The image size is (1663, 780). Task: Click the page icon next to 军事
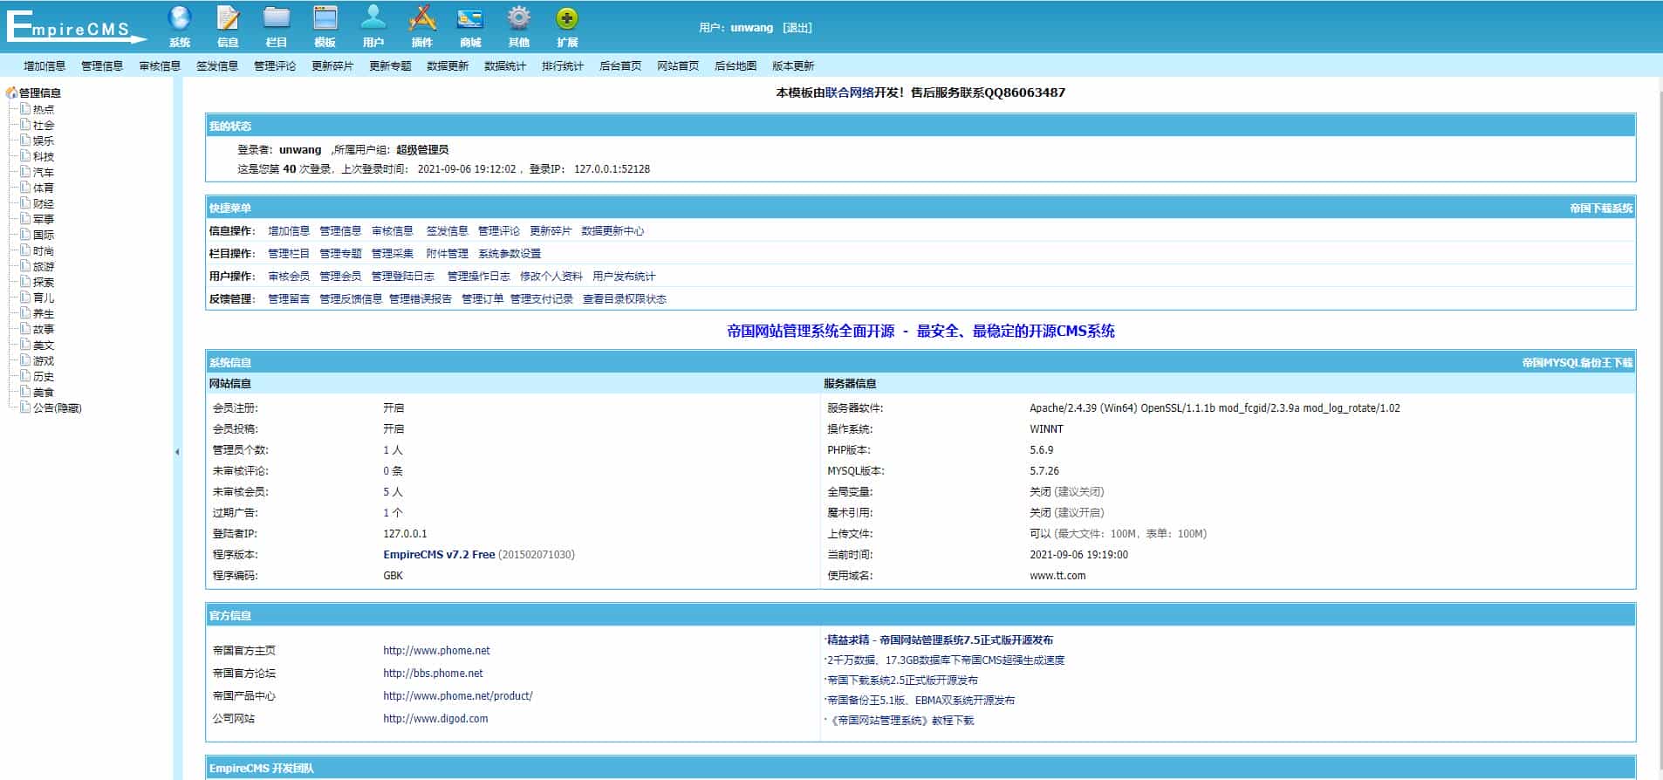click(x=25, y=218)
